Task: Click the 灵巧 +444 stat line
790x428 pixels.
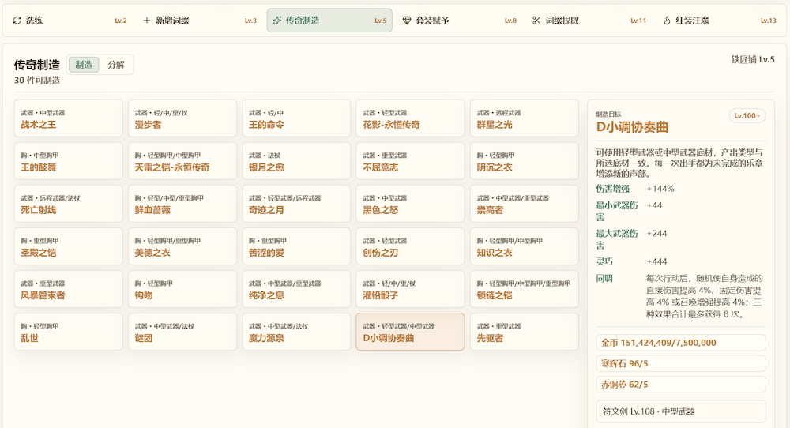Action: click(x=681, y=262)
